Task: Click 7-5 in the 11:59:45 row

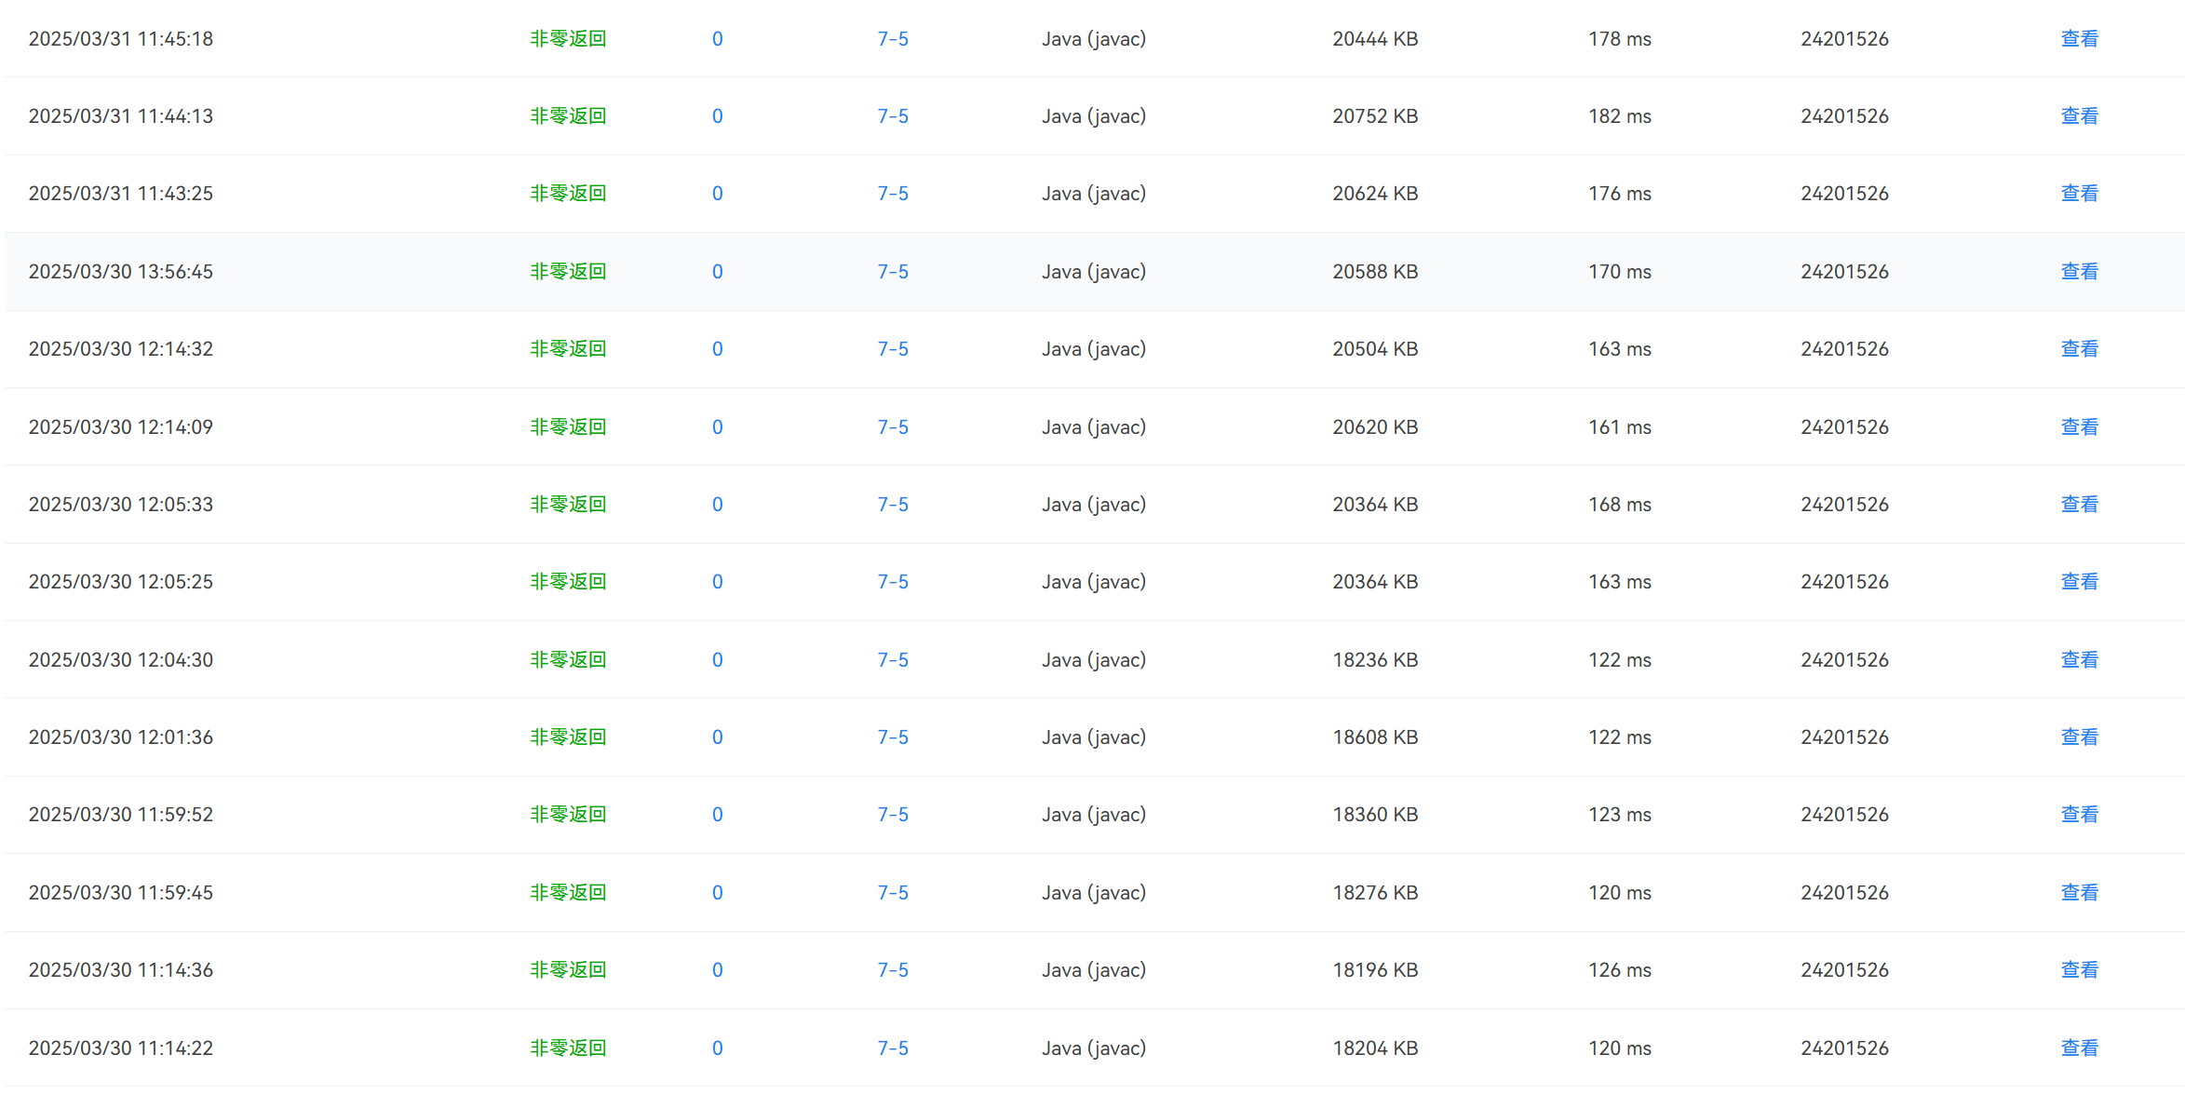Action: point(892,893)
